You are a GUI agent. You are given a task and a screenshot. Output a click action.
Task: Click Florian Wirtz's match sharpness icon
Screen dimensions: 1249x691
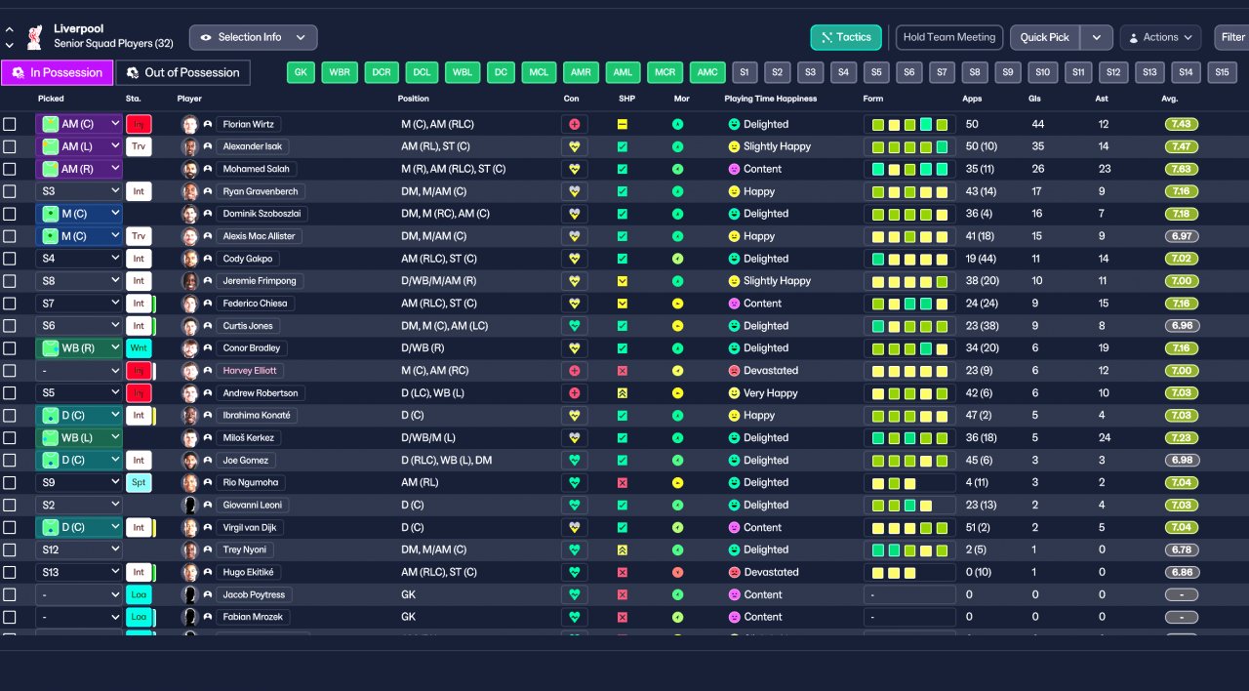pos(623,125)
